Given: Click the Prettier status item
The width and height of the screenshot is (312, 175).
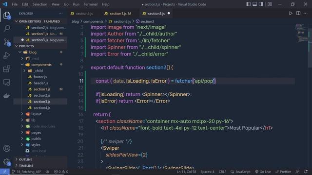Looking at the screenshot, I should [283, 172].
